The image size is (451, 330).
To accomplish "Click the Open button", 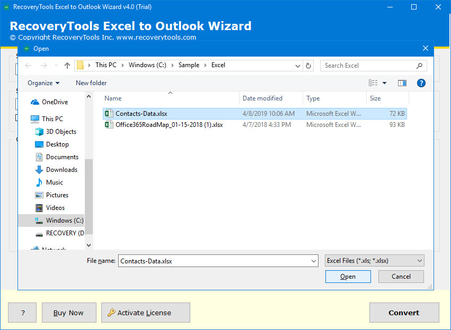I will pyautogui.click(x=348, y=277).
